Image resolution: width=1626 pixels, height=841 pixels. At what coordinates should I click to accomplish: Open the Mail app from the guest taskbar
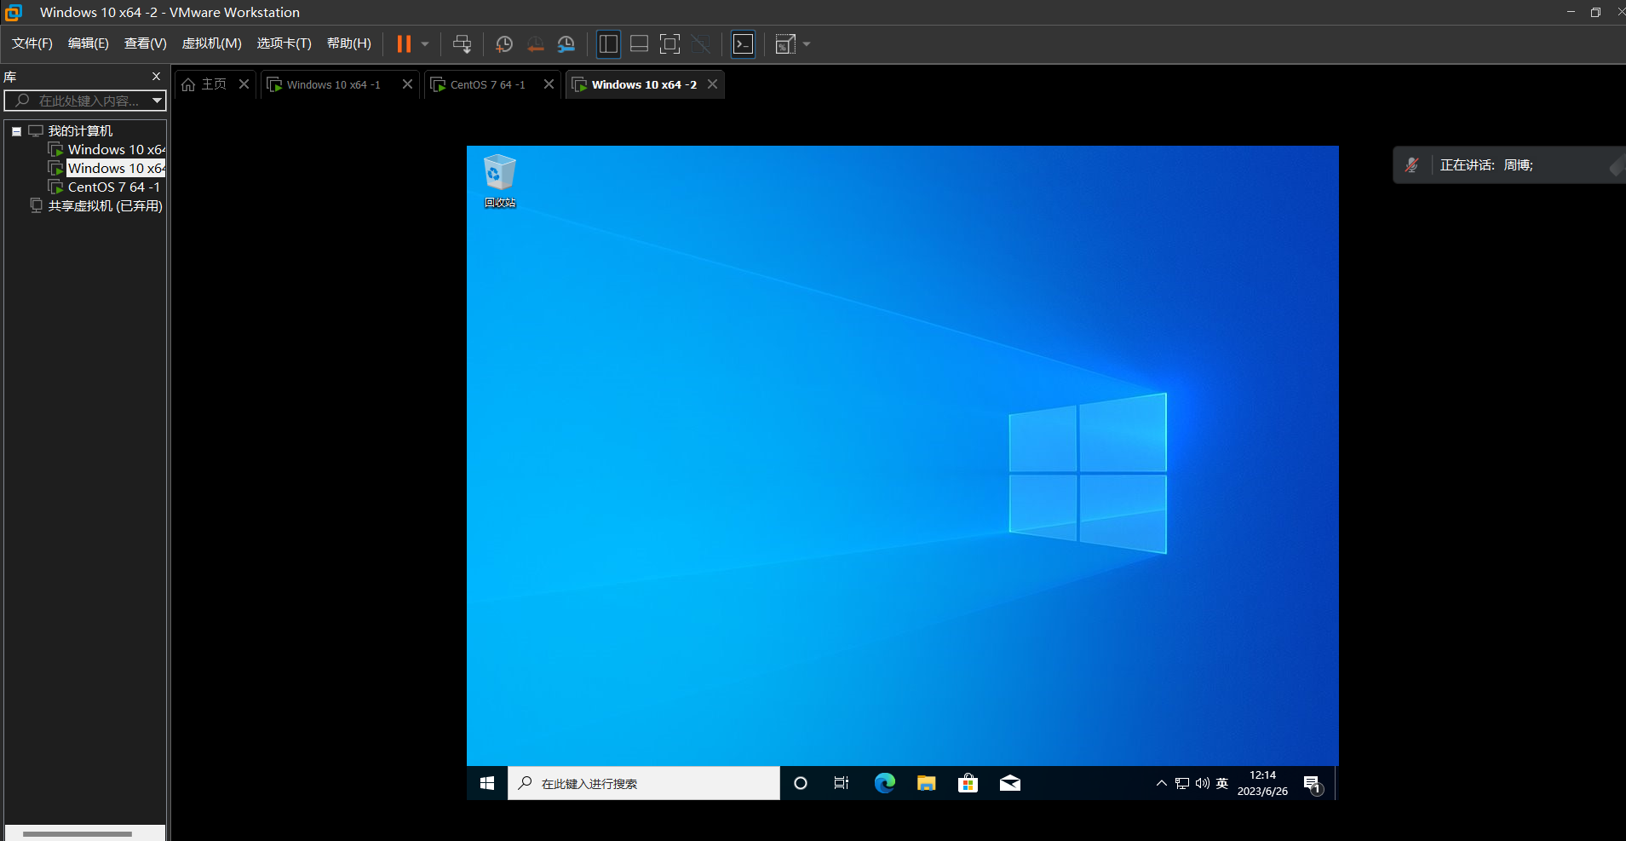point(1009,783)
